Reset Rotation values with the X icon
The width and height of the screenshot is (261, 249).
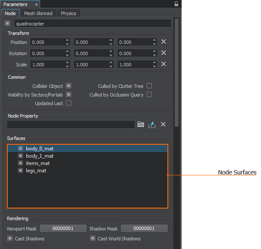click(x=164, y=53)
